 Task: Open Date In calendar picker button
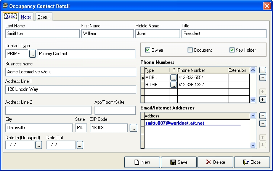click(x=39, y=145)
